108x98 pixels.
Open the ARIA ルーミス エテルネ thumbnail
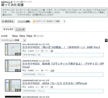point(13,85)
